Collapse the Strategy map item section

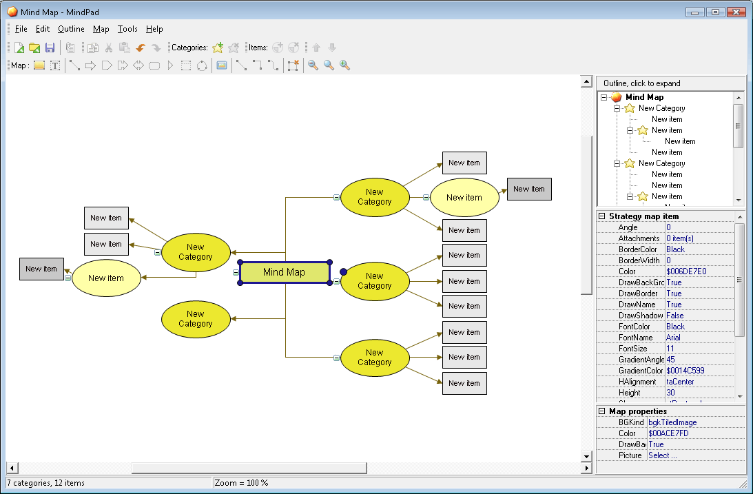click(x=601, y=216)
